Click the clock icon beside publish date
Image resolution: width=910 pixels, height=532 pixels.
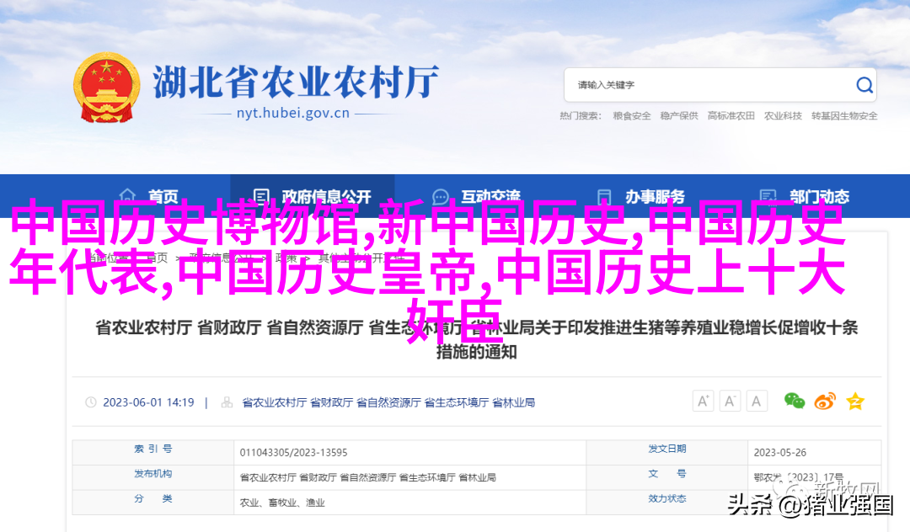(x=90, y=403)
